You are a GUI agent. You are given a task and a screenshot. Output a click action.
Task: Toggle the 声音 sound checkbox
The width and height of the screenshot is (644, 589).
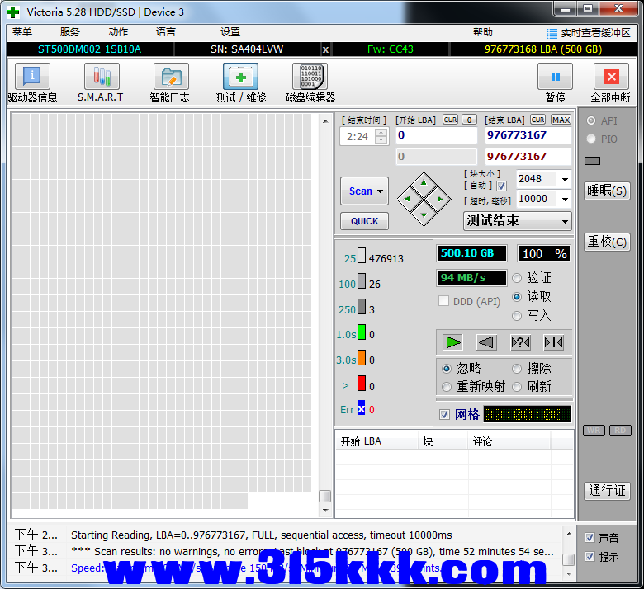coord(590,537)
